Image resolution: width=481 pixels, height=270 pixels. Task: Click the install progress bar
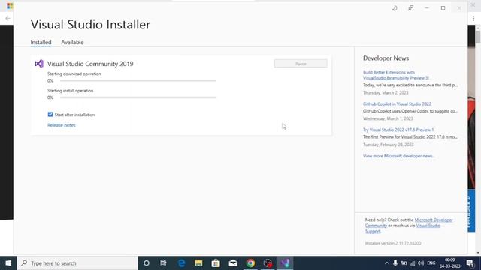[138, 97]
